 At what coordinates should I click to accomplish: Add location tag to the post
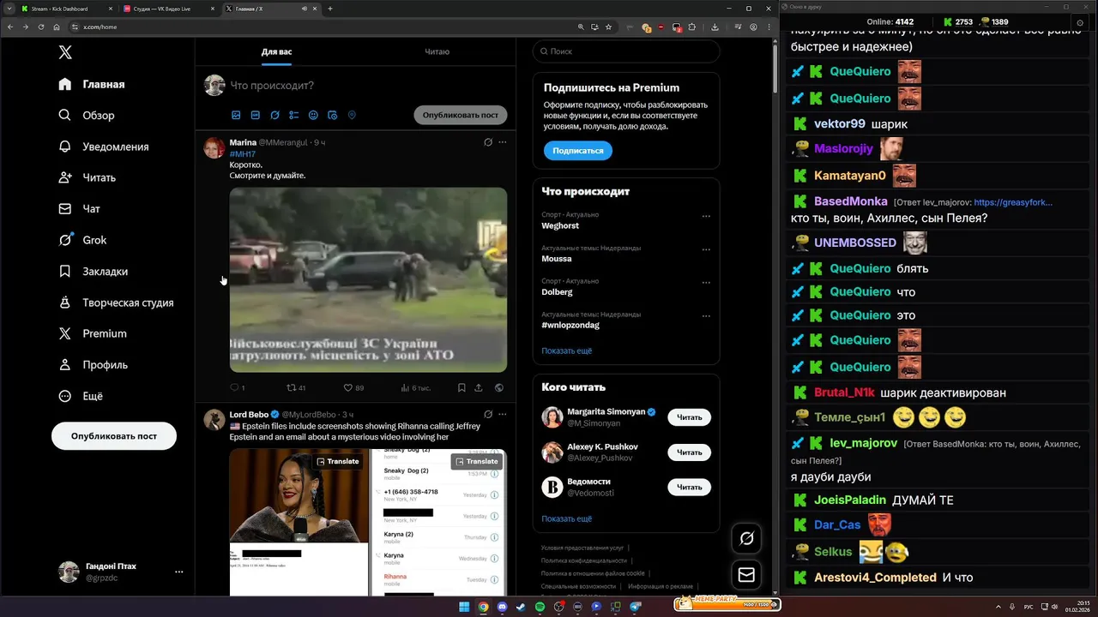tap(352, 115)
